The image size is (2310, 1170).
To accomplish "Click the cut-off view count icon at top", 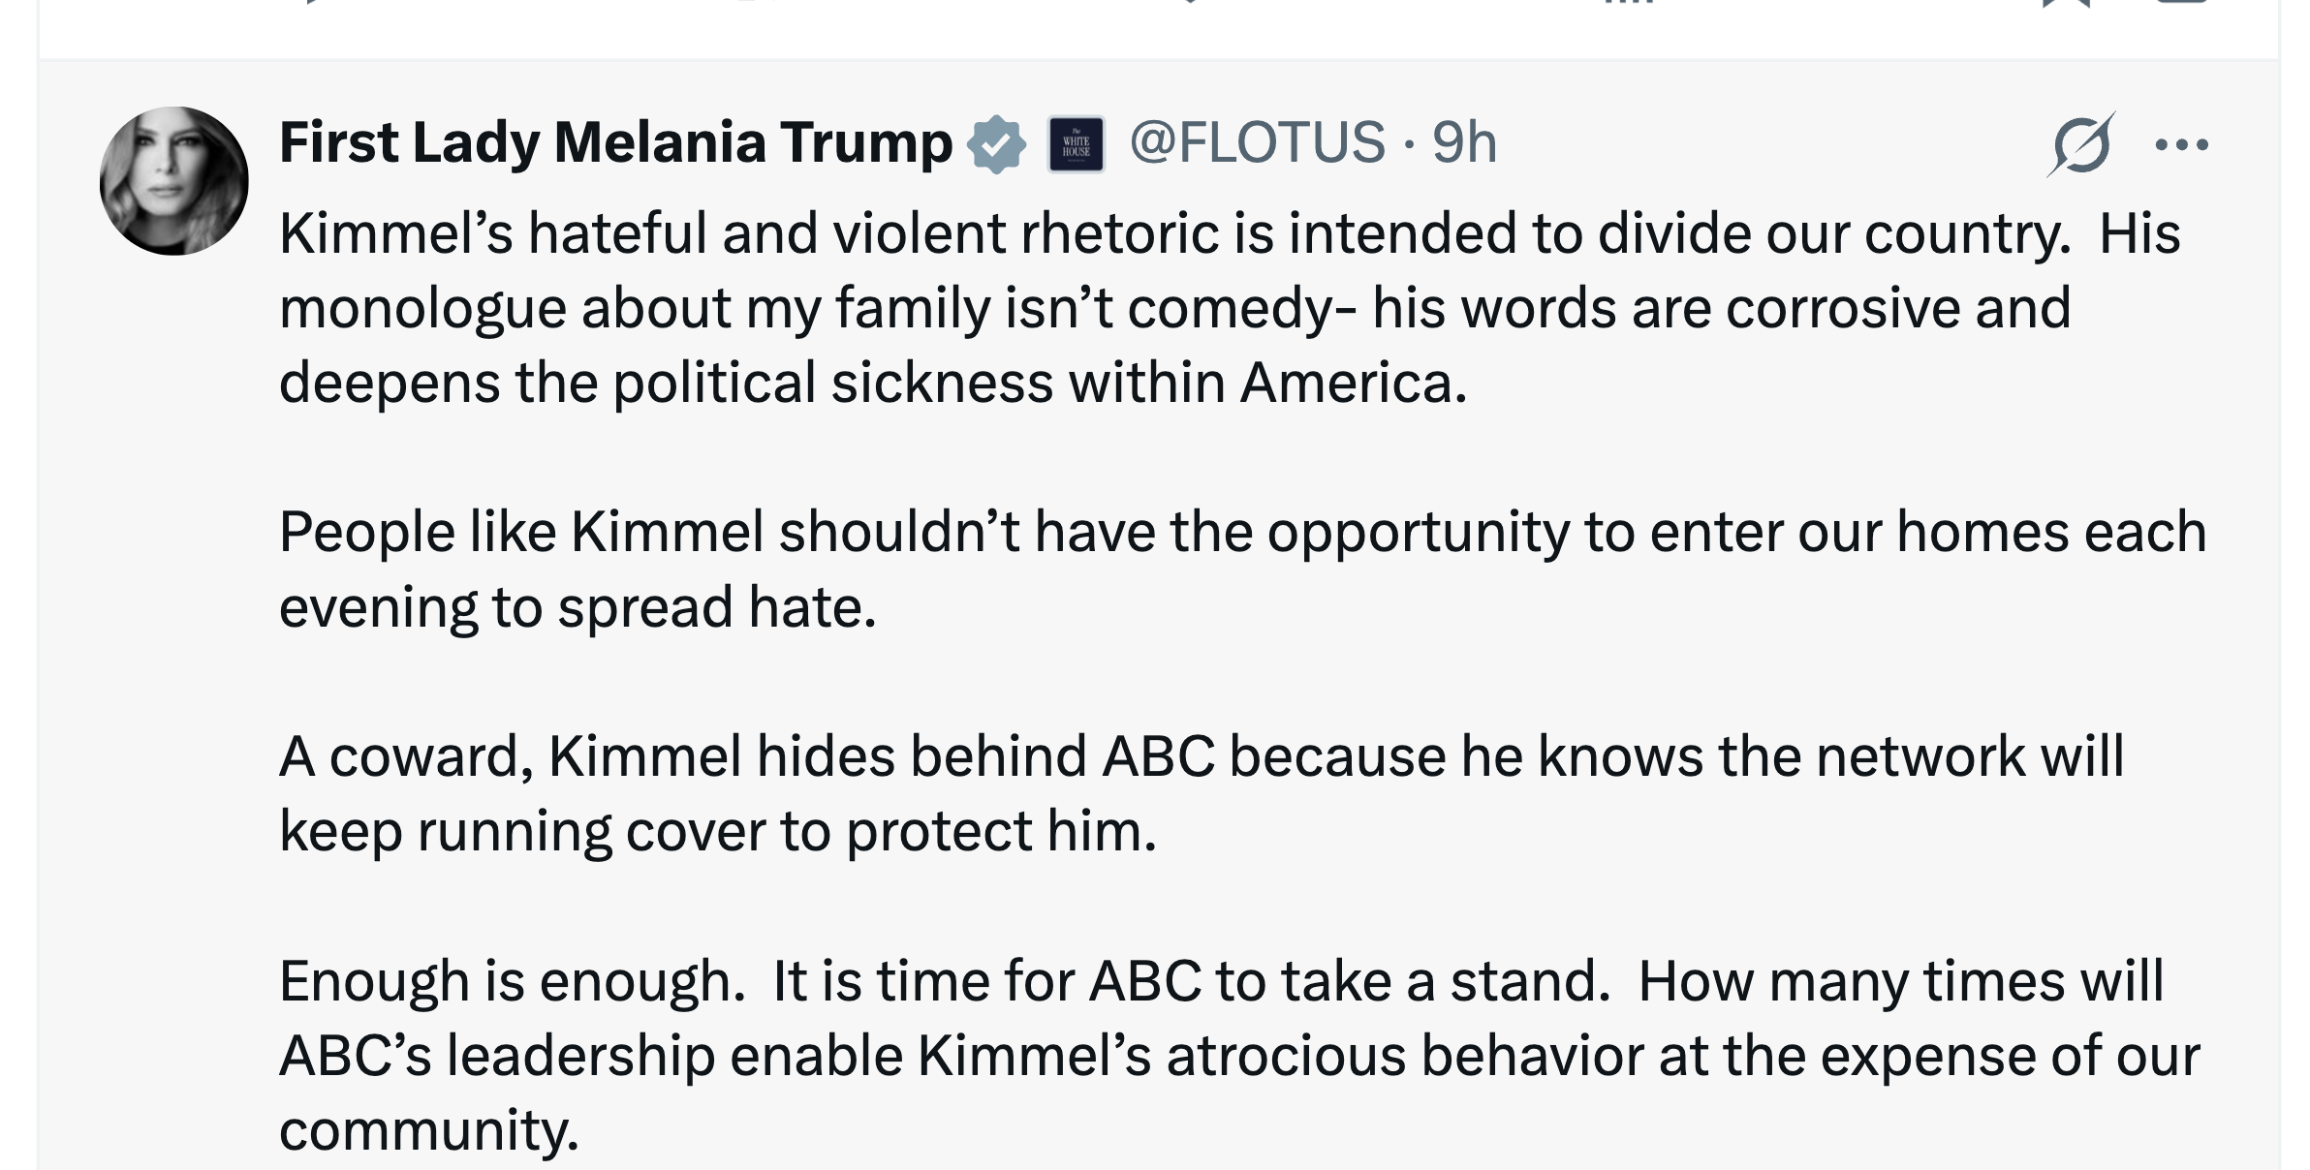I will coord(1630,3).
